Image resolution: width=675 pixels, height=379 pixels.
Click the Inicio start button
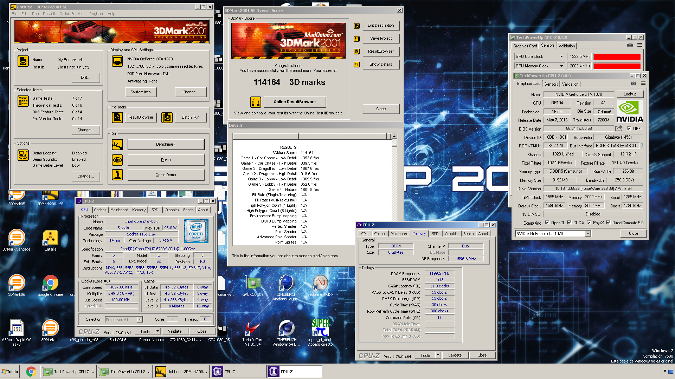tap(10, 372)
